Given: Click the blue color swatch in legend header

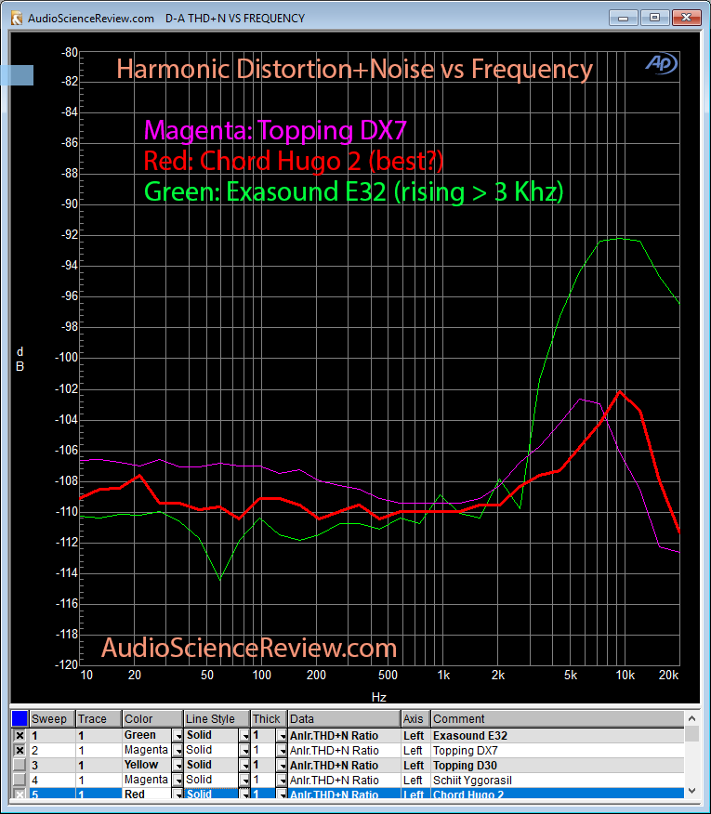Looking at the screenshot, I should pyautogui.click(x=20, y=718).
